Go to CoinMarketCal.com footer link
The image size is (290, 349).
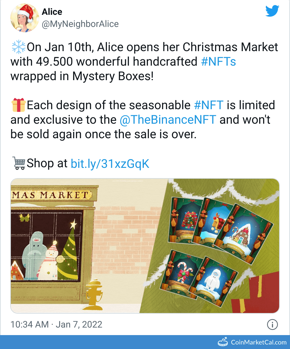point(259,342)
